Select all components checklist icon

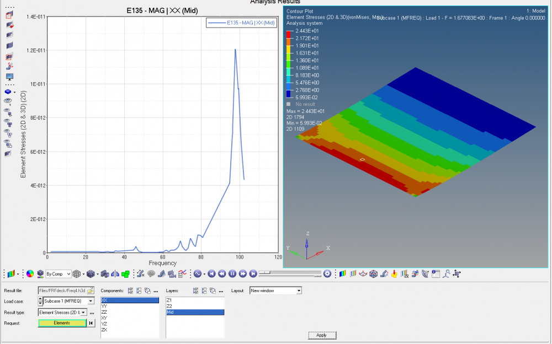(131, 291)
